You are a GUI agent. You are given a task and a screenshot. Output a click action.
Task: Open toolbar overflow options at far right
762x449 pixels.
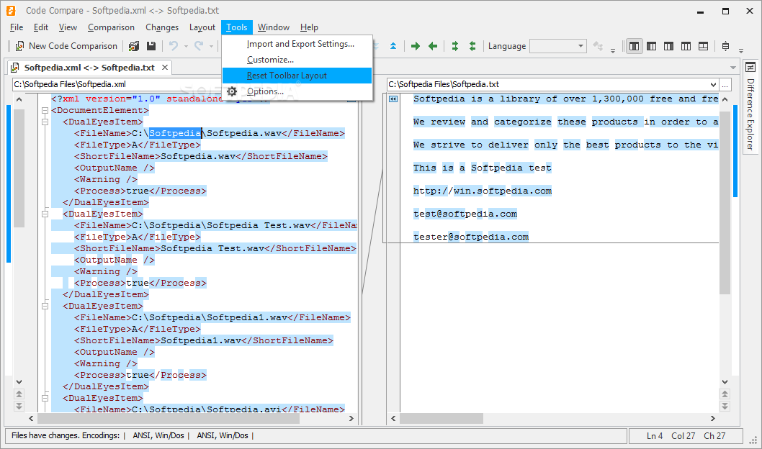(x=741, y=50)
